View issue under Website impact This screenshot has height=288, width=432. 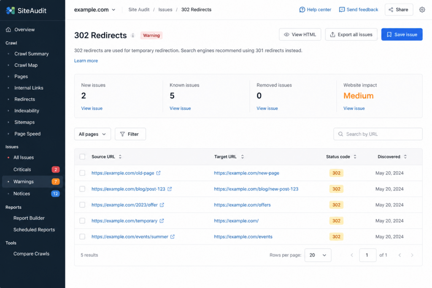point(354,108)
